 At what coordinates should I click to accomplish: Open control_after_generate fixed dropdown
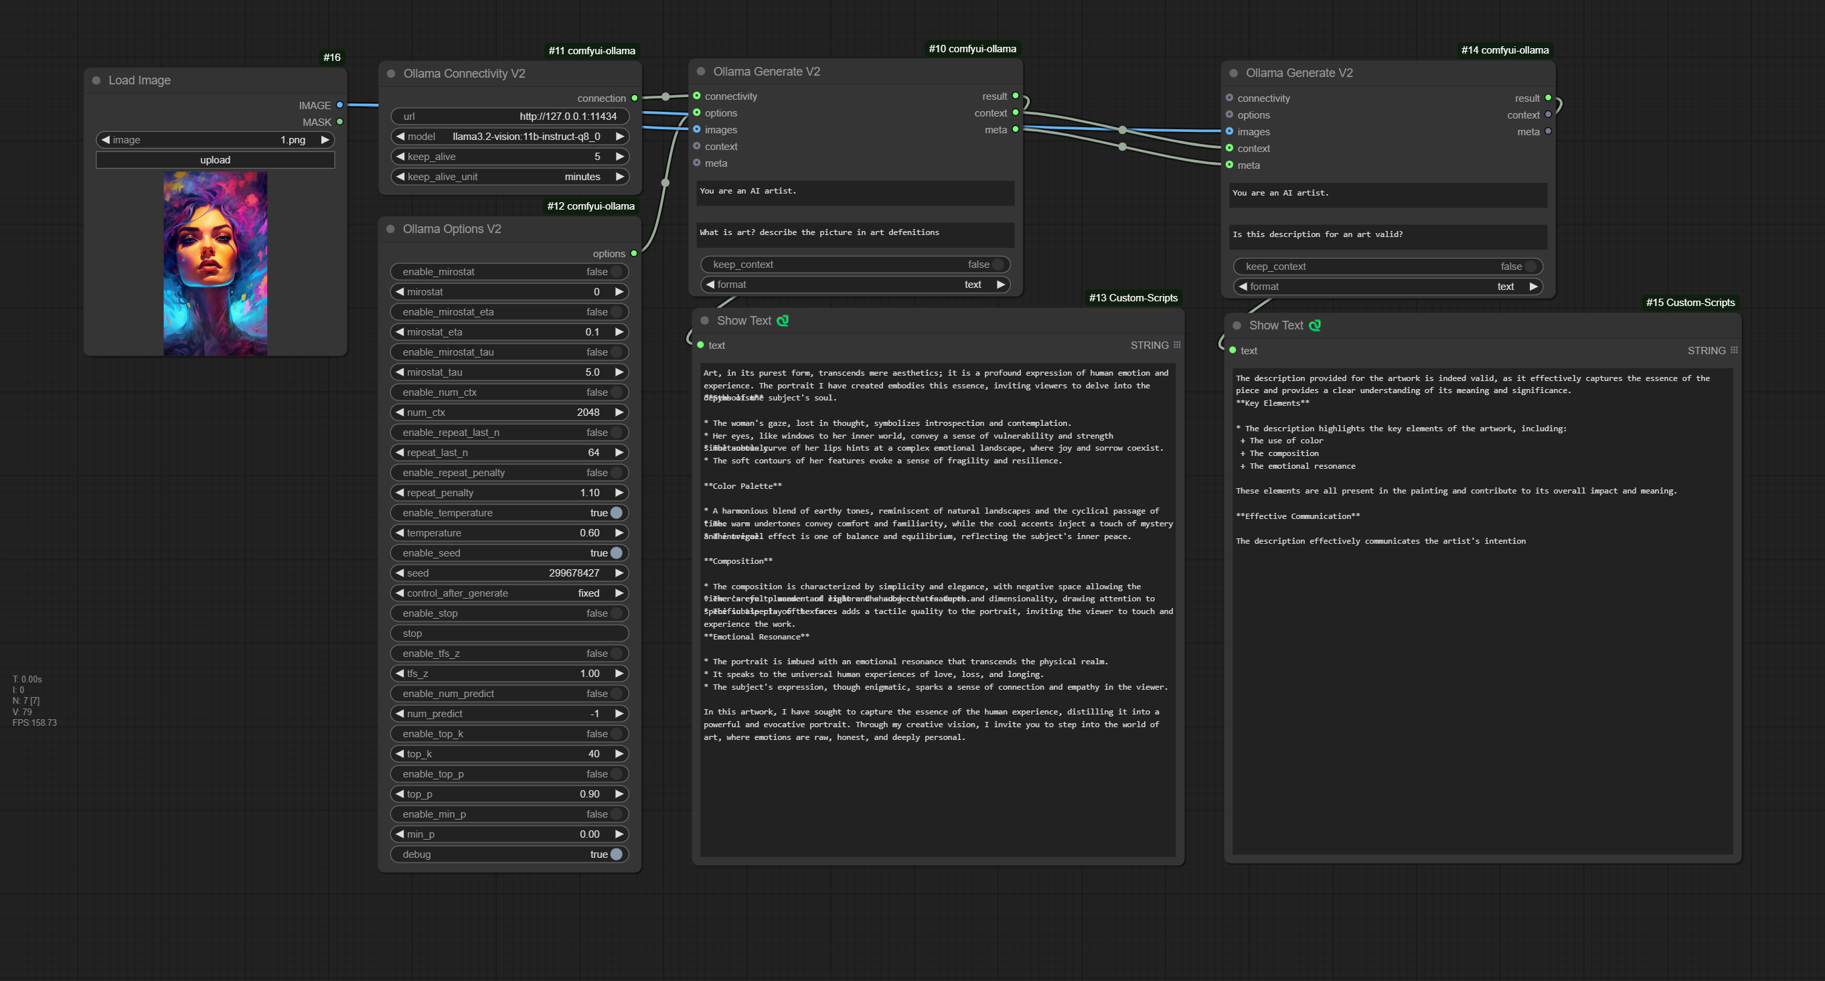[x=510, y=593]
